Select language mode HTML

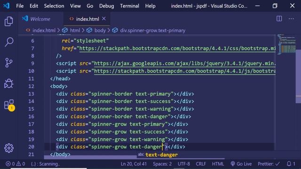(x=218, y=164)
